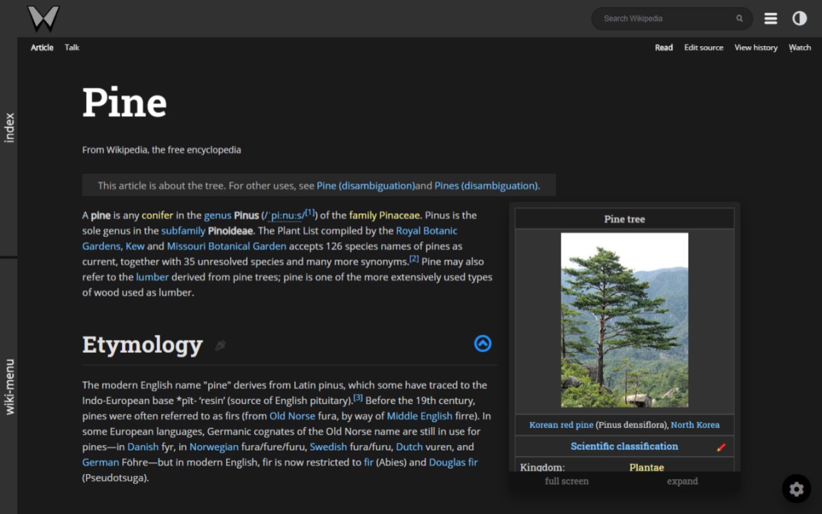Open the North Korea link
Screen dimensions: 822x514
click(695, 425)
